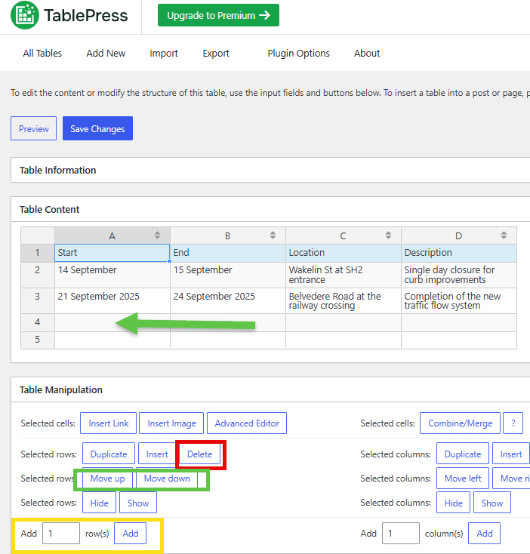Sort column B using its arrows
Screen dimensions: 530x554
(273, 235)
